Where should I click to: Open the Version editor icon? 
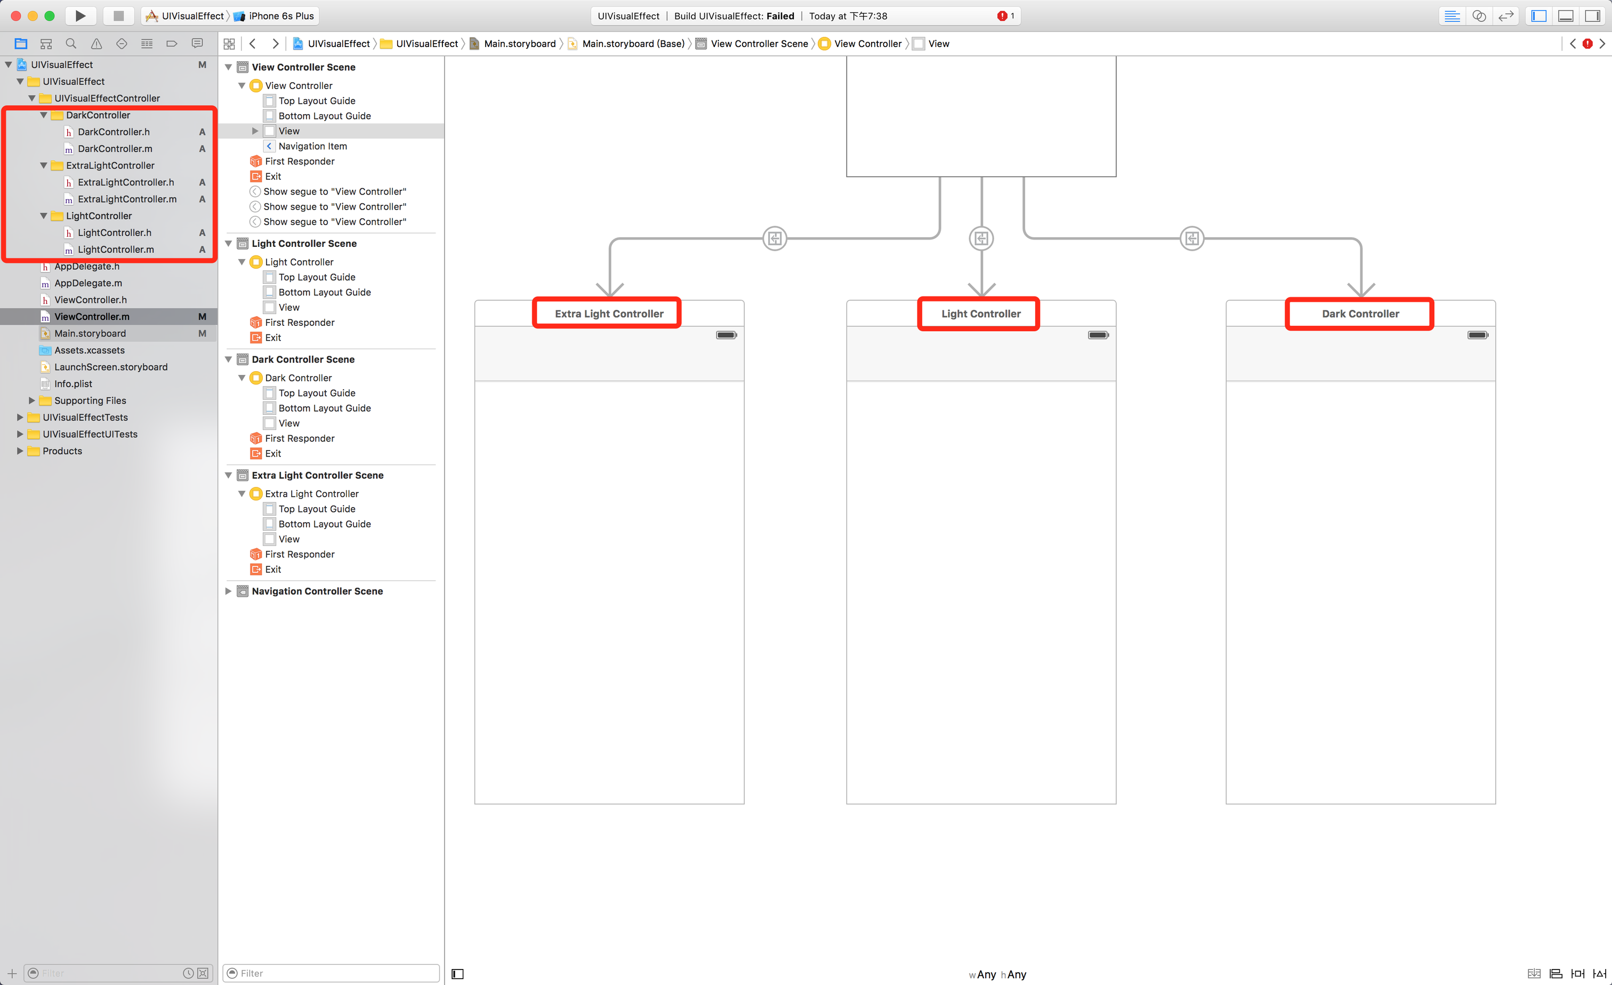pyautogui.click(x=1506, y=15)
